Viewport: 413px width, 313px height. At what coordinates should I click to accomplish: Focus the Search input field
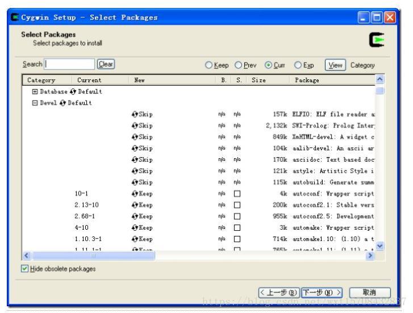click(69, 64)
